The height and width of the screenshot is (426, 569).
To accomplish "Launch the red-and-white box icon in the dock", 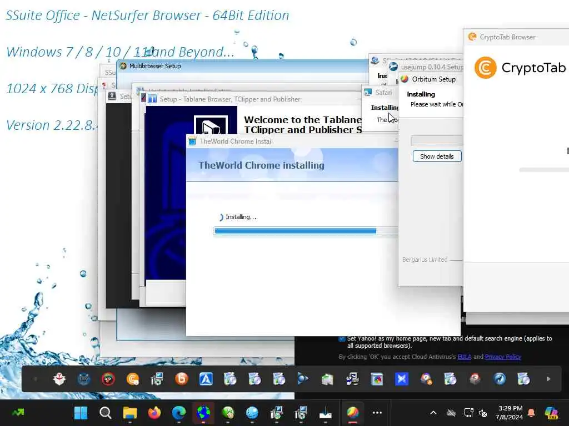I will click(x=59, y=379).
